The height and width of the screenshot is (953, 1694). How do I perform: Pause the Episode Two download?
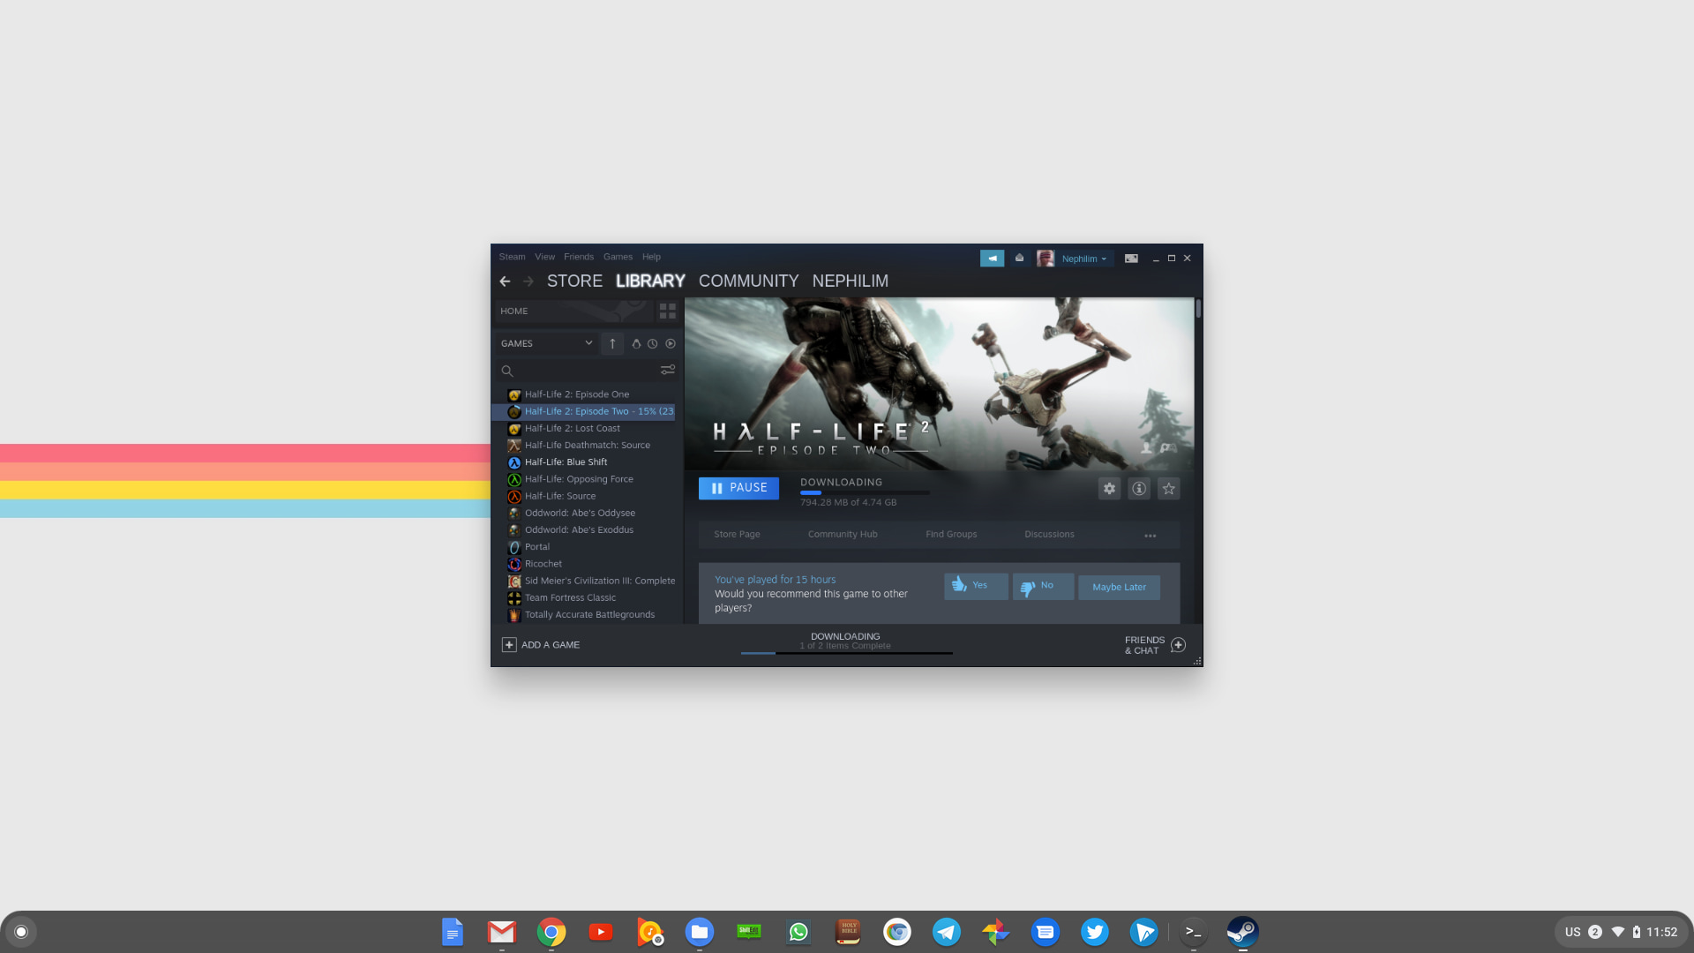738,488
